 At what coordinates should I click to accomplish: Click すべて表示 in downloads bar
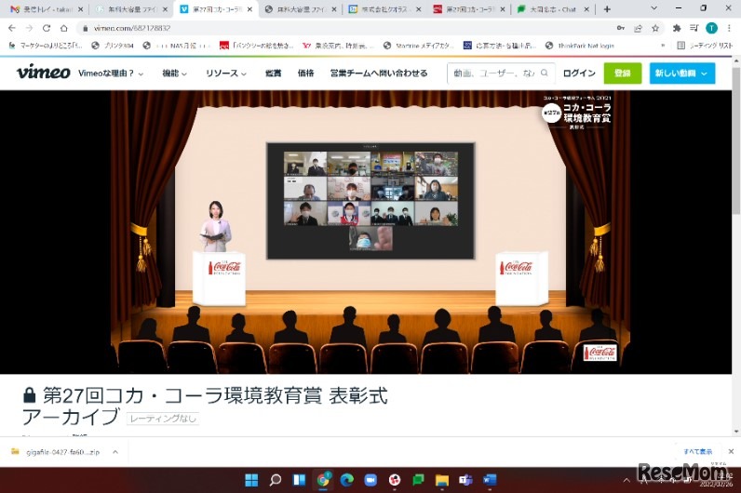pos(697,451)
